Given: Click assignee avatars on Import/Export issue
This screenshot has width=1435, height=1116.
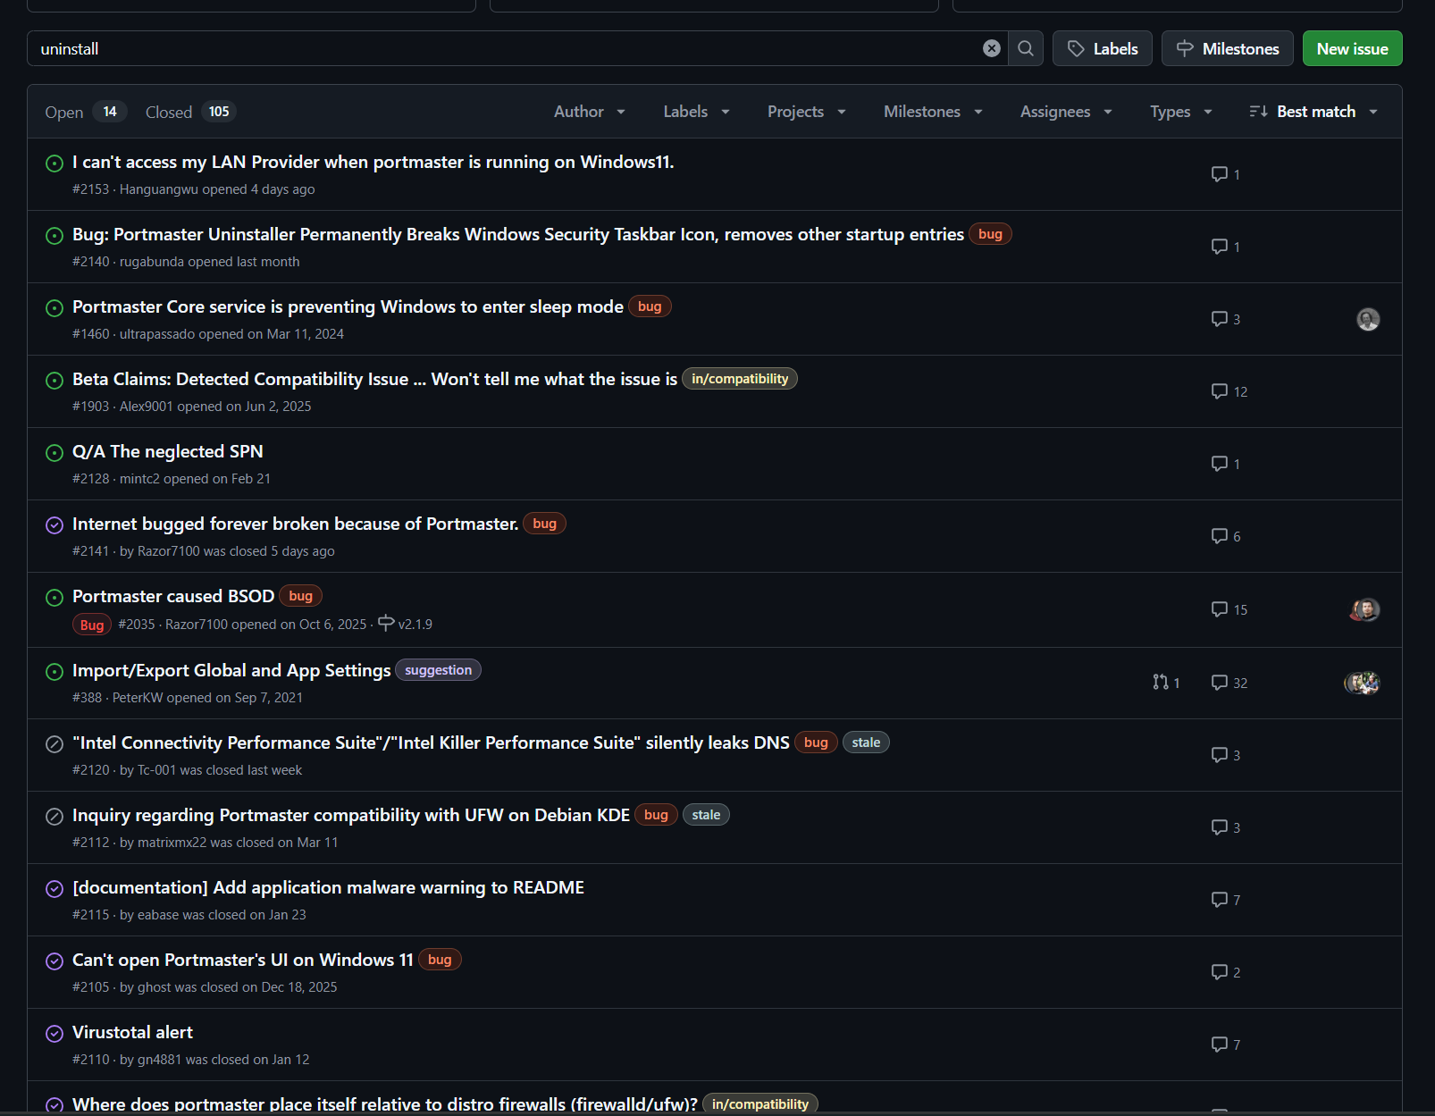Looking at the screenshot, I should [1363, 683].
